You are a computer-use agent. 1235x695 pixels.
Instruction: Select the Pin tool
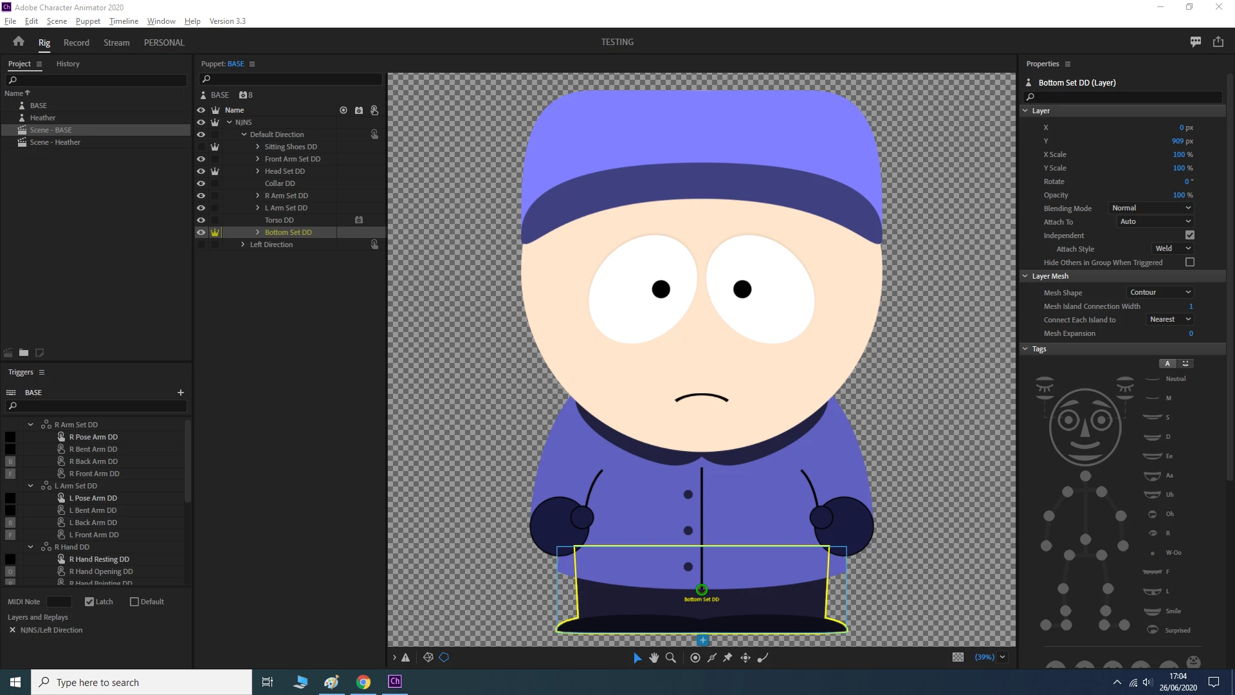pyautogui.click(x=727, y=658)
